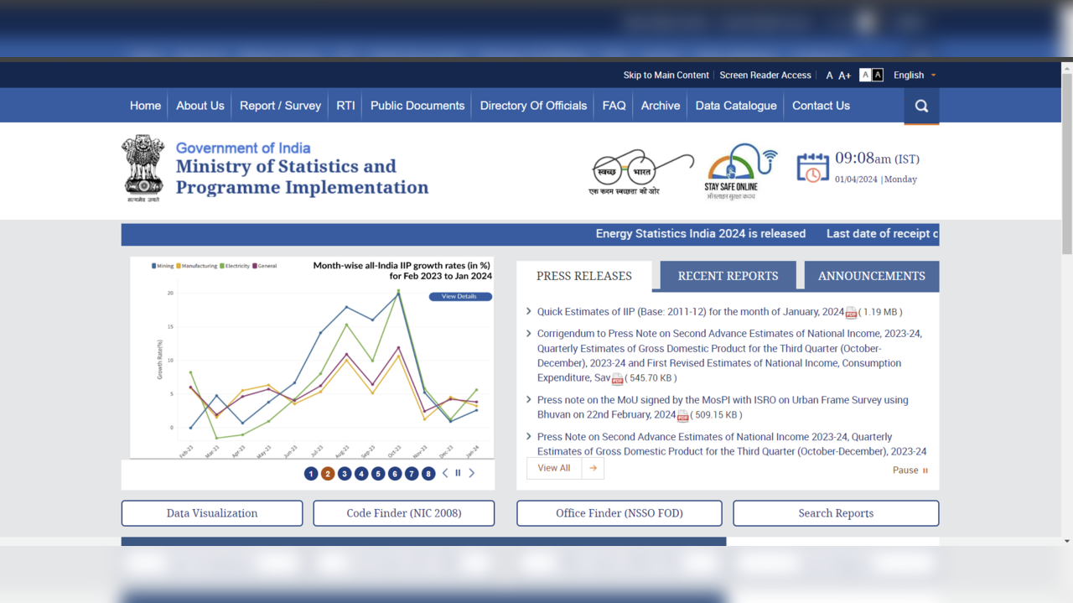Open the Data Visualization page
This screenshot has width=1073, height=603.
211,512
